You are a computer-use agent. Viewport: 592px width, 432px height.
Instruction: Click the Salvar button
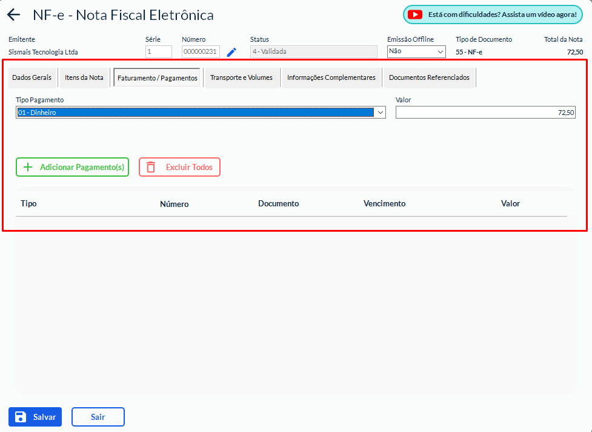[x=35, y=417]
